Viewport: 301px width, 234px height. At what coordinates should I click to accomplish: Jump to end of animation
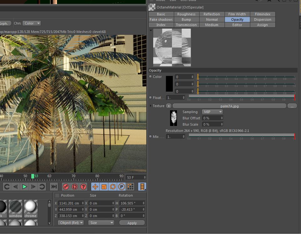point(54,187)
